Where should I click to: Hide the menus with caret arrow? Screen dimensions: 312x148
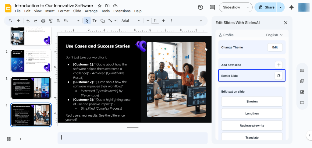coord(201,21)
